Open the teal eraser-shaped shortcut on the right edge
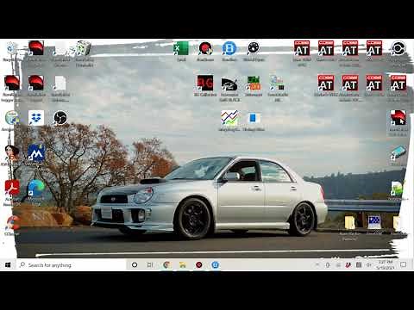 398,153
